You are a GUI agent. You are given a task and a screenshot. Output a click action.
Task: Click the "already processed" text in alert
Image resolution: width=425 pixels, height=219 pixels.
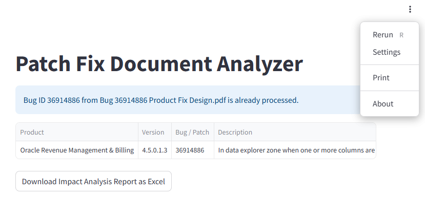point(266,100)
